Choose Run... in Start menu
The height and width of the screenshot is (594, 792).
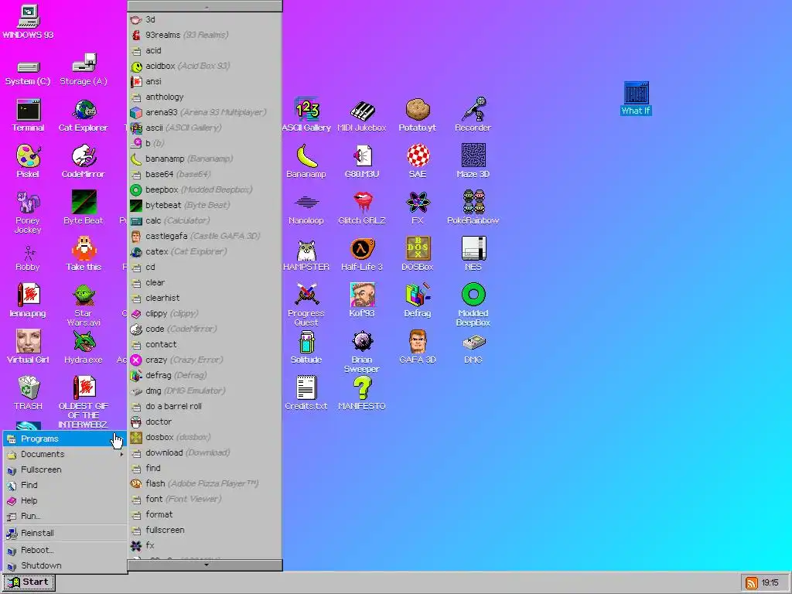pyautogui.click(x=65, y=516)
